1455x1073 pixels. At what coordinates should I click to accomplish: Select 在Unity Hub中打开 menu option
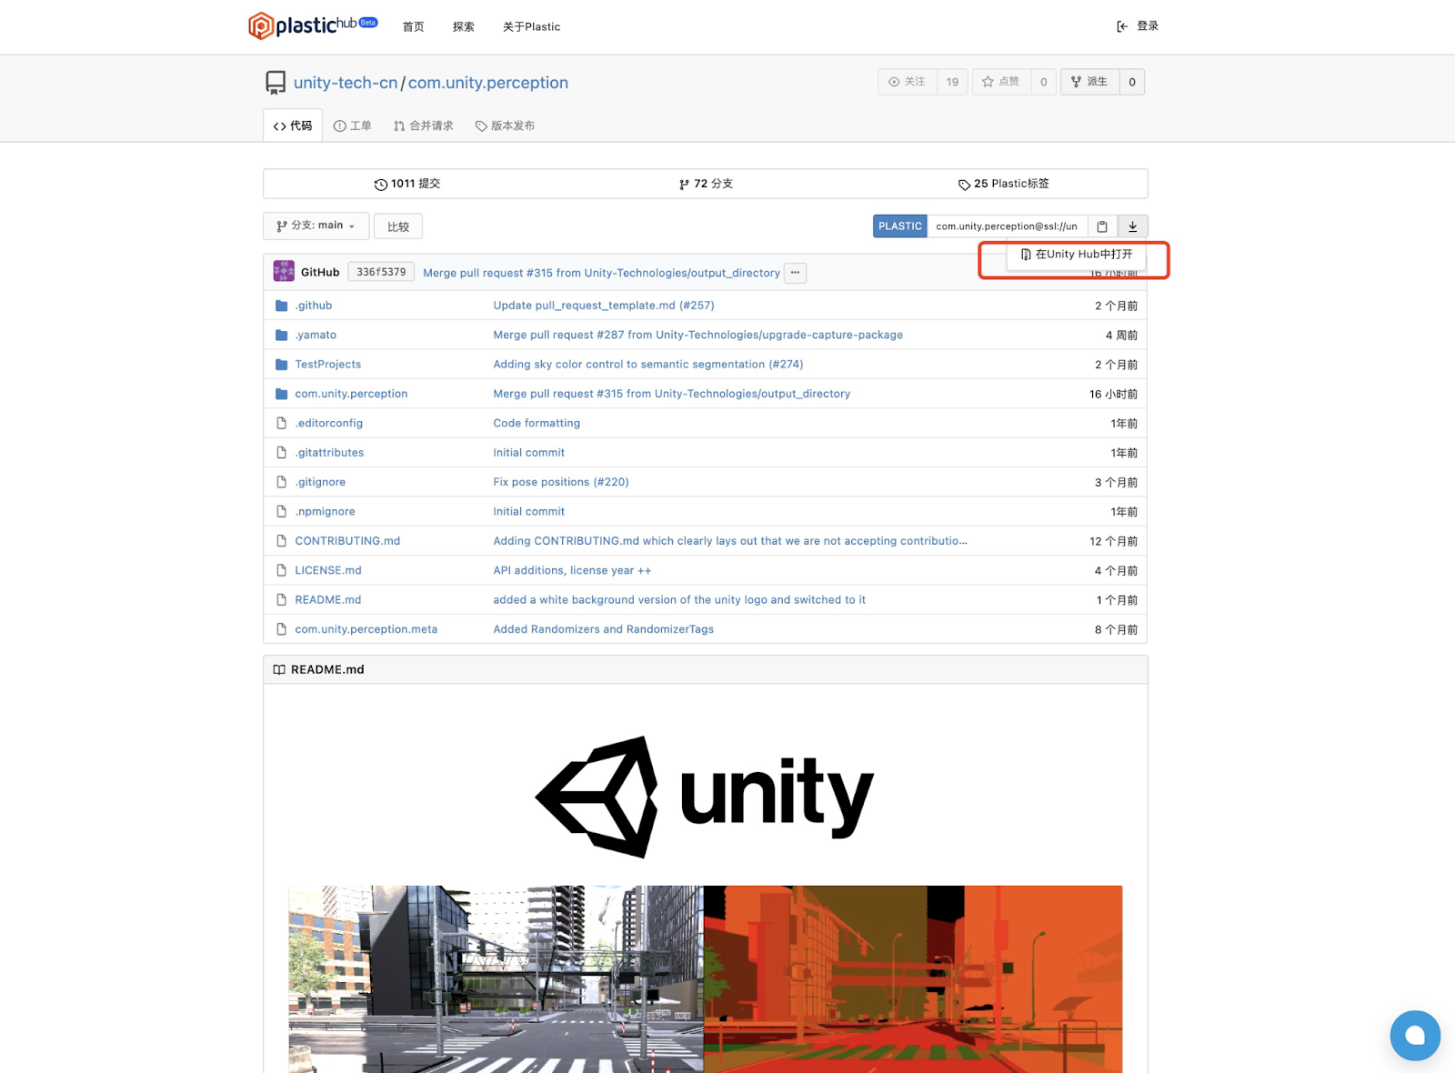click(1077, 255)
